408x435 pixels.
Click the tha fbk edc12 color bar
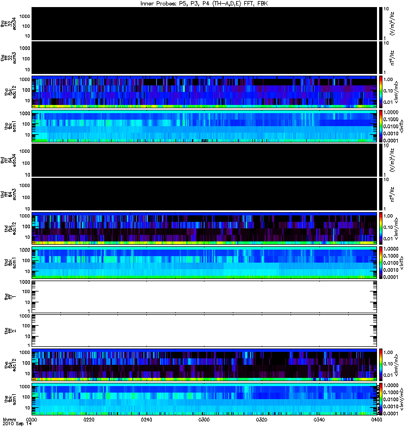(381, 92)
